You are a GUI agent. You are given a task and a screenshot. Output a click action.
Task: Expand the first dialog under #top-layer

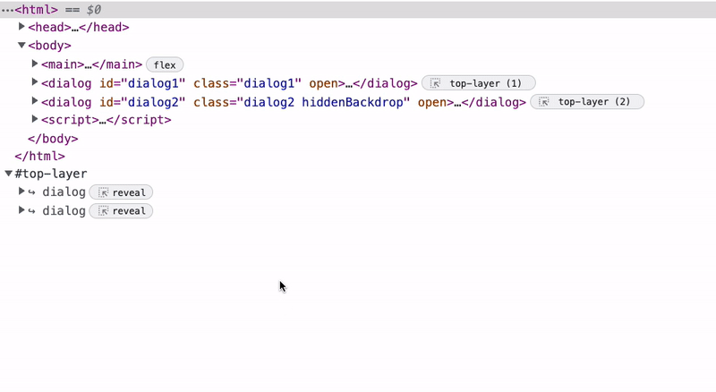(x=22, y=192)
